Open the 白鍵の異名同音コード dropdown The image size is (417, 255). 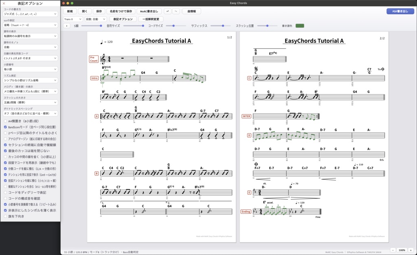pos(30,58)
